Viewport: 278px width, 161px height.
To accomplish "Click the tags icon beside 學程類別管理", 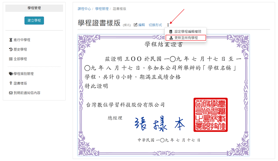I will coord(11,74).
